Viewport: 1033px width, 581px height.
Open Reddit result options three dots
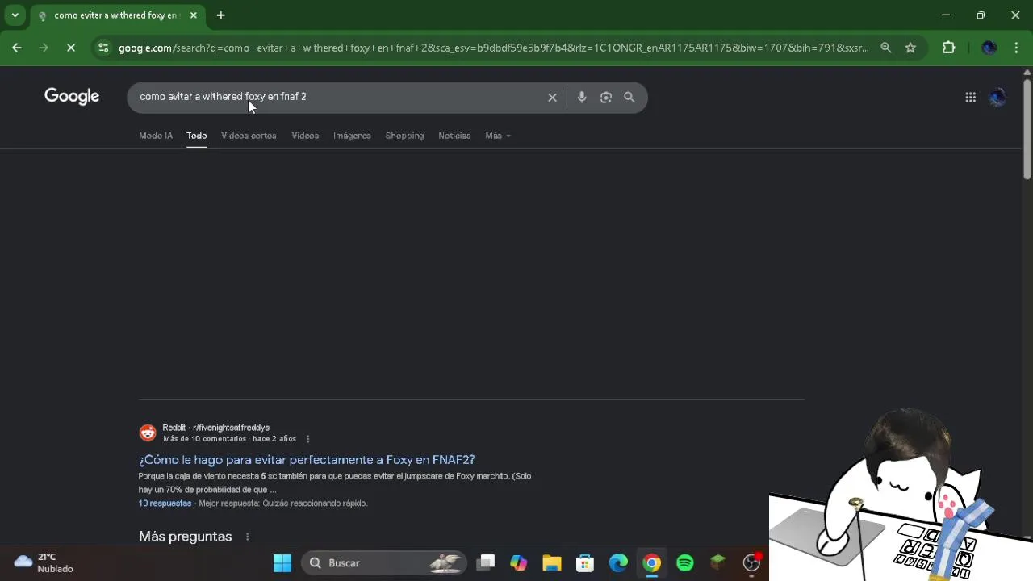coord(307,439)
